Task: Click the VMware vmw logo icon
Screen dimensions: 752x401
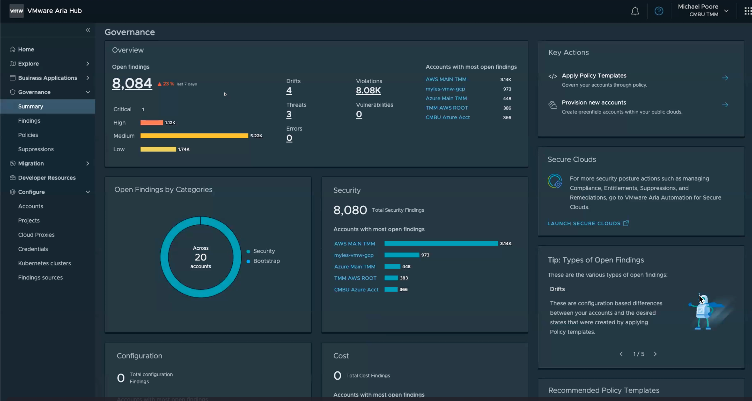Action: (16, 11)
